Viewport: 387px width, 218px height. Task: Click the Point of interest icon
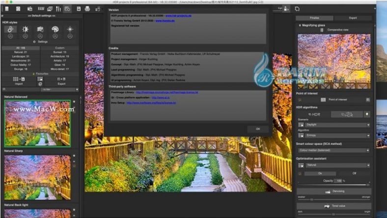point(323,99)
